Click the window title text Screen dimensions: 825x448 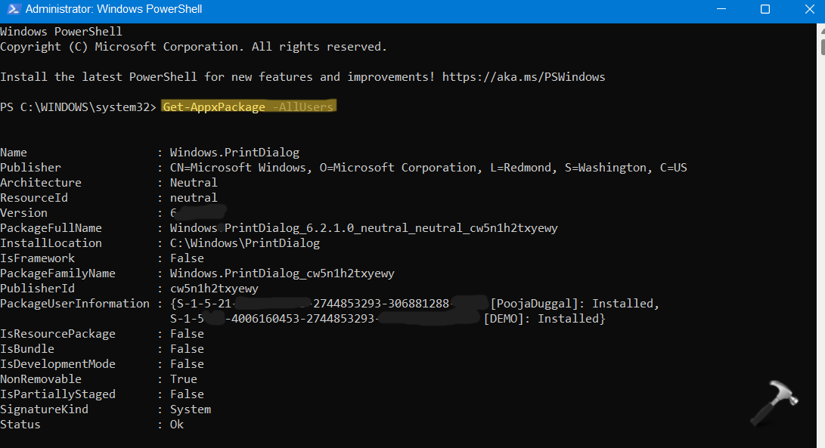click(x=113, y=10)
